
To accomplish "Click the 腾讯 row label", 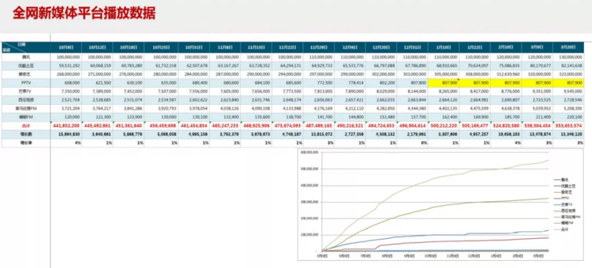I will pyautogui.click(x=25, y=57).
